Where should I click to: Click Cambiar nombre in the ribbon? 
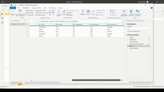tap(40, 15)
